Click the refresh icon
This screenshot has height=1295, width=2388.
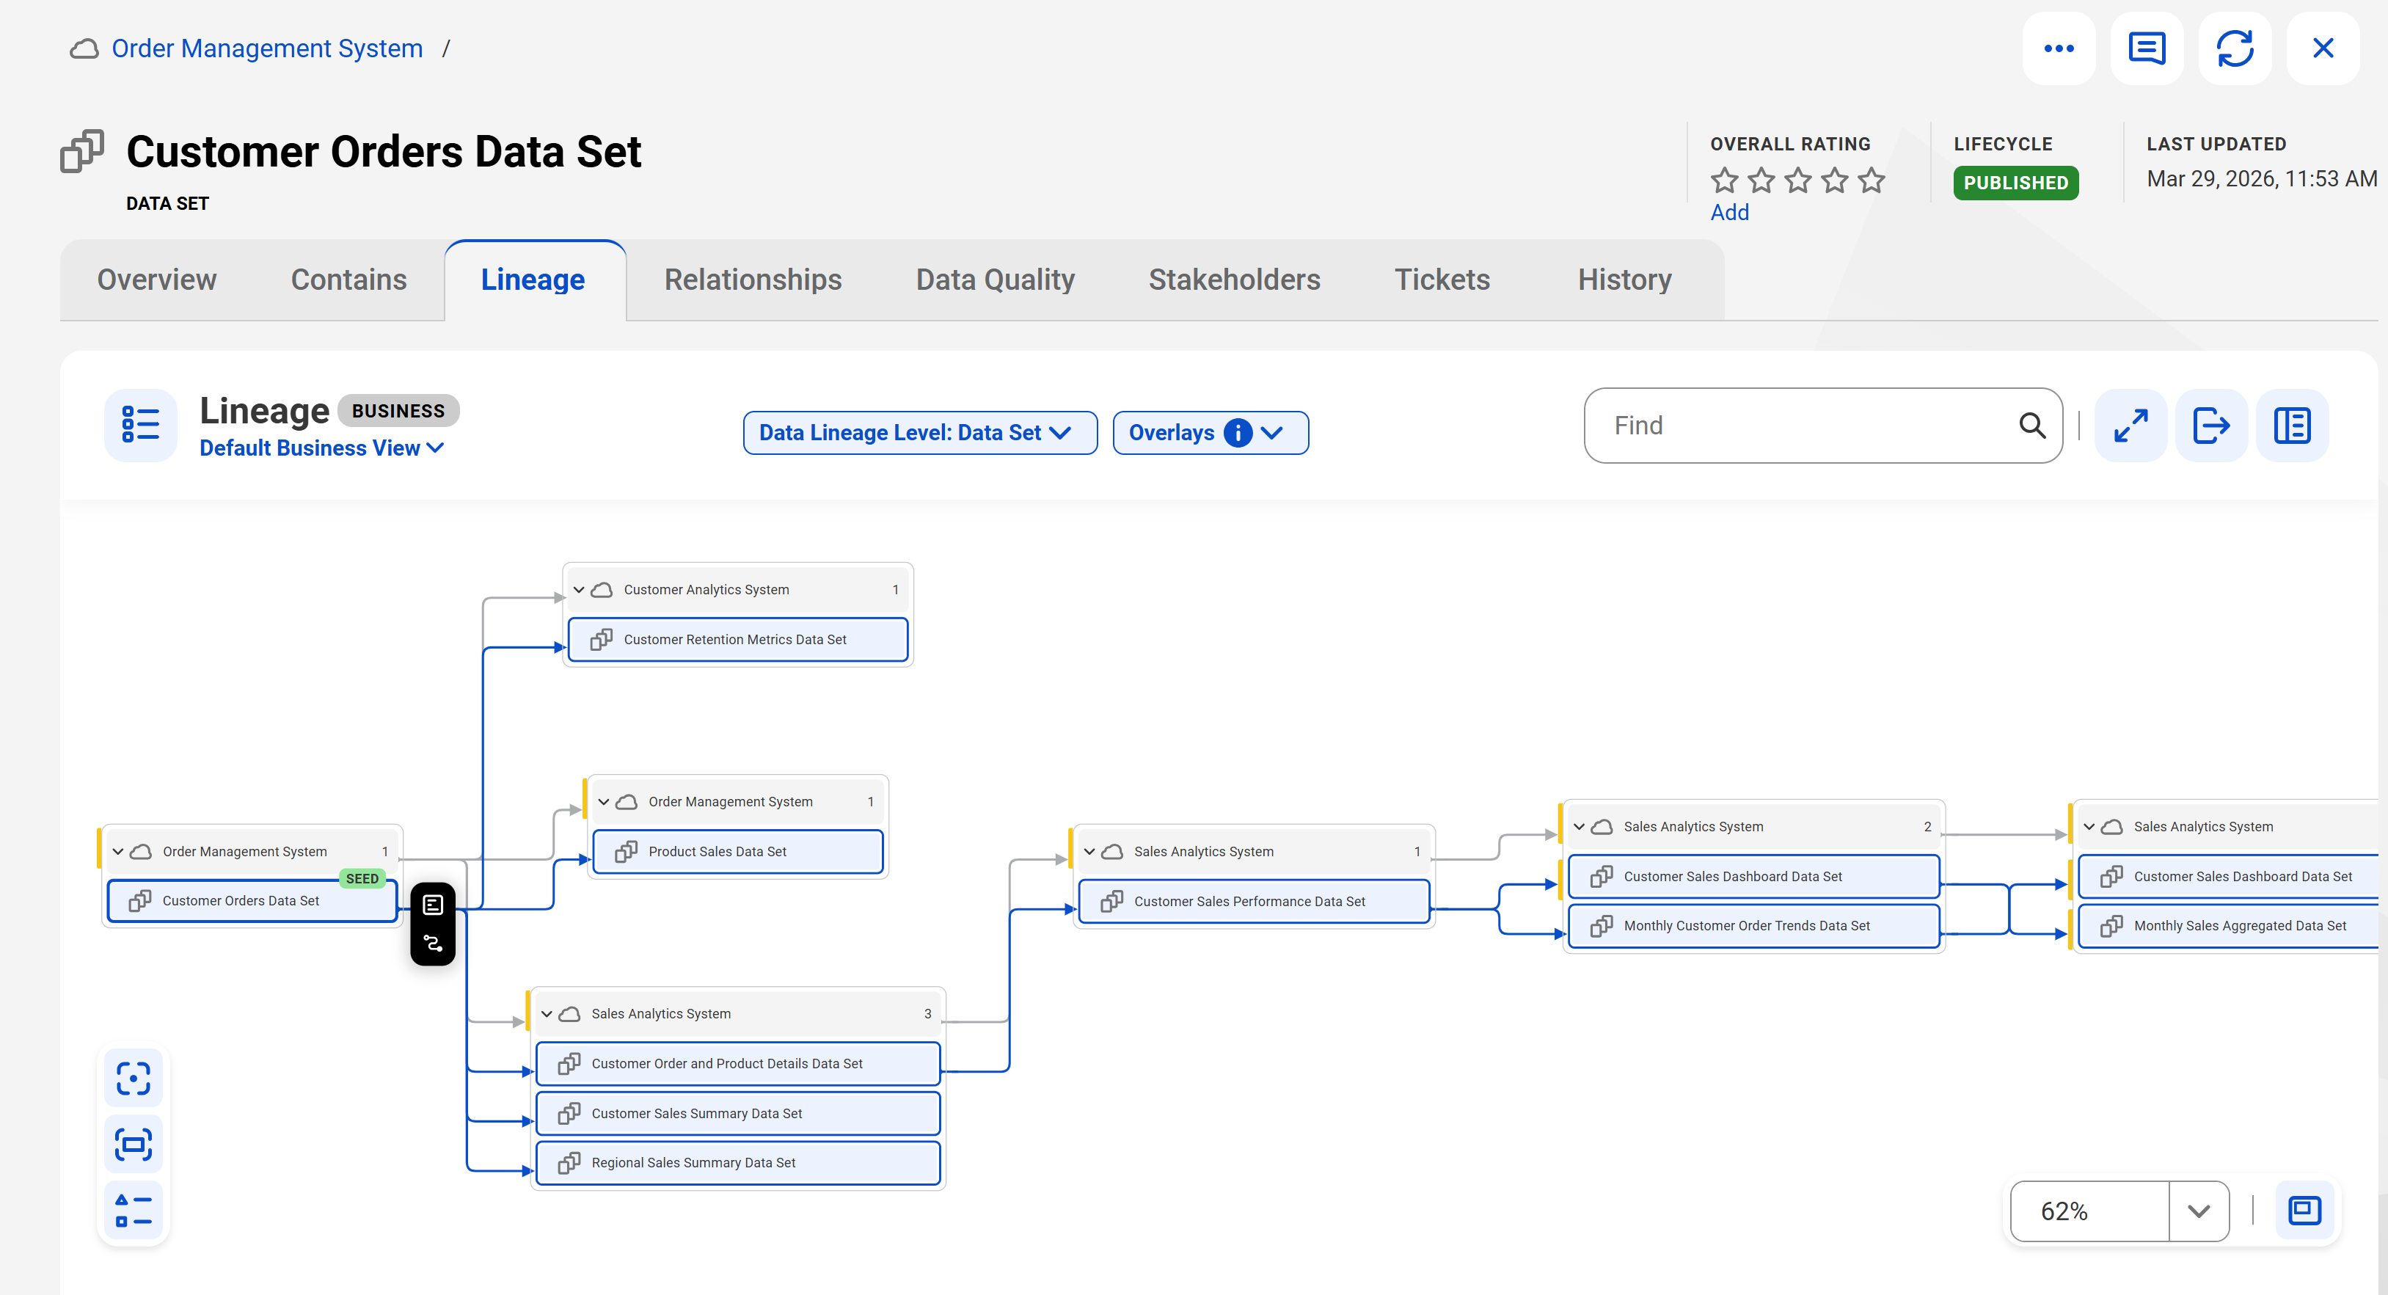(x=2234, y=48)
